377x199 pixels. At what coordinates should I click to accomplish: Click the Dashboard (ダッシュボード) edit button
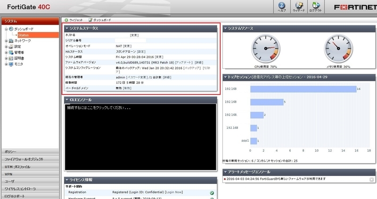pyautogui.click(x=100, y=20)
